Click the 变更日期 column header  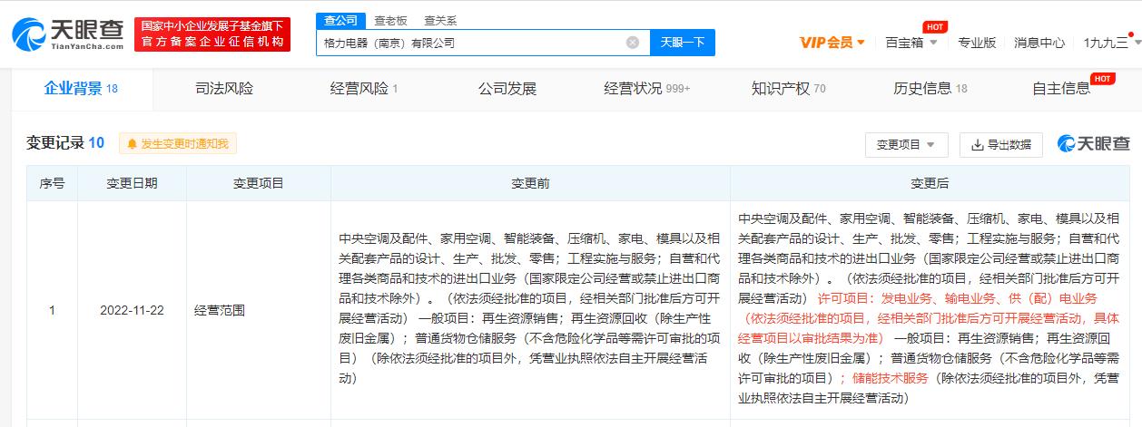(132, 183)
